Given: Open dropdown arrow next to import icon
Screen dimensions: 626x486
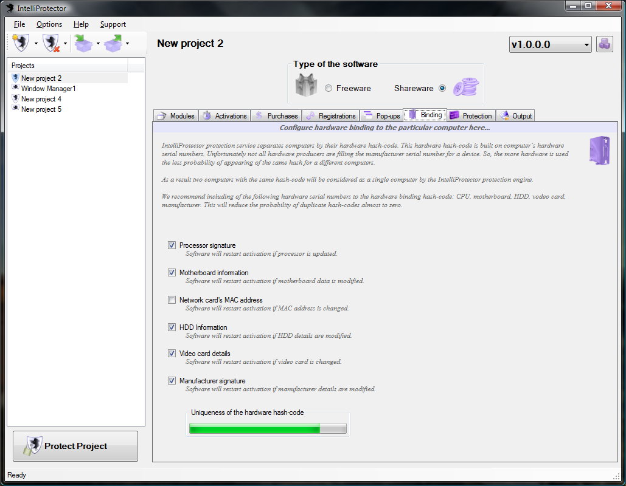Looking at the screenshot, I should [x=98, y=44].
